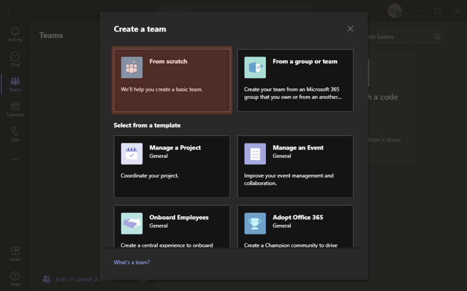This screenshot has height=291, width=467.
Task: Select the Manage a Project template
Action: click(172, 166)
